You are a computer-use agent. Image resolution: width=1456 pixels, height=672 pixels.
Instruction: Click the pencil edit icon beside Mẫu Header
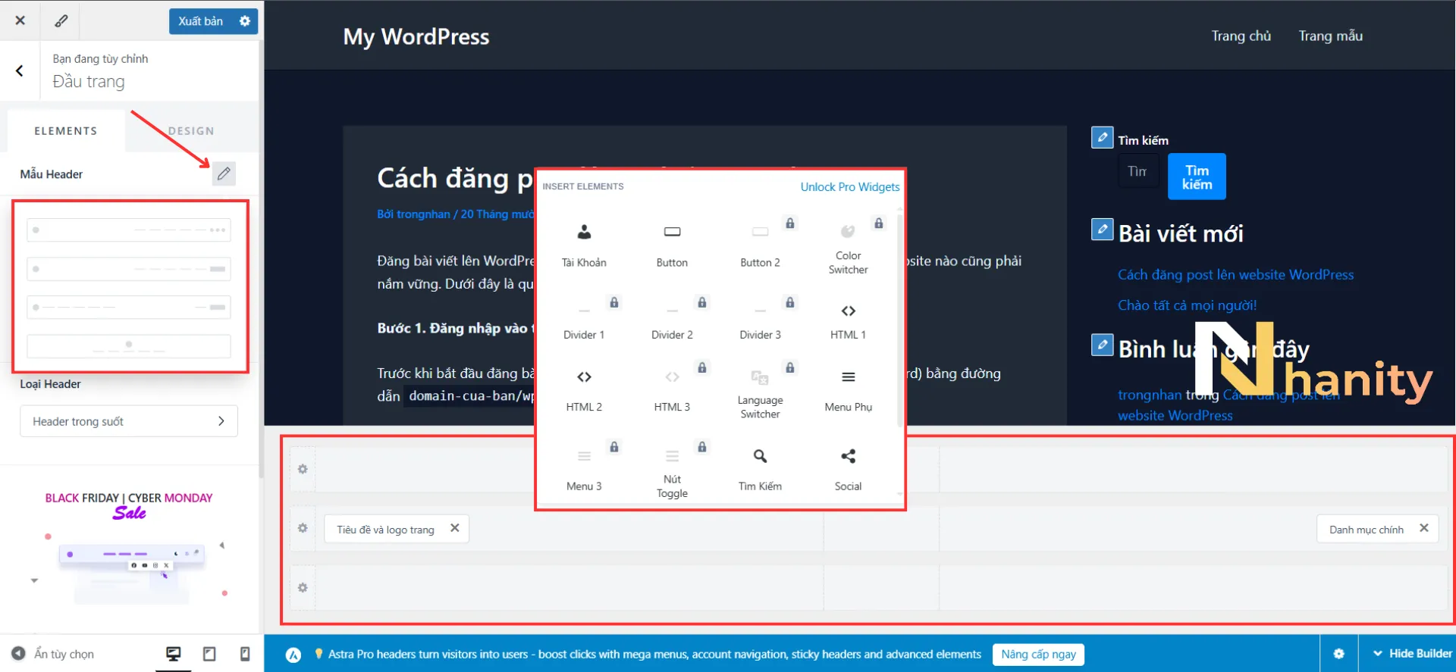[x=224, y=173]
